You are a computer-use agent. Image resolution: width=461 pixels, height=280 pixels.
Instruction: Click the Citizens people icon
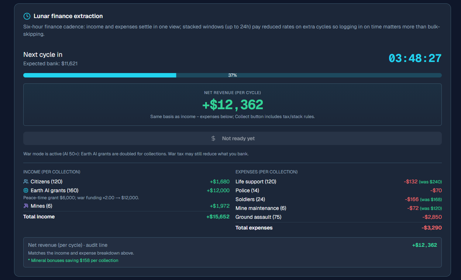[x=26, y=182]
